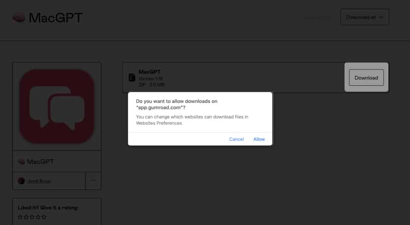The width and height of the screenshot is (410, 225).
Task: Click the MacGPT file name in download row
Action: (x=146, y=72)
